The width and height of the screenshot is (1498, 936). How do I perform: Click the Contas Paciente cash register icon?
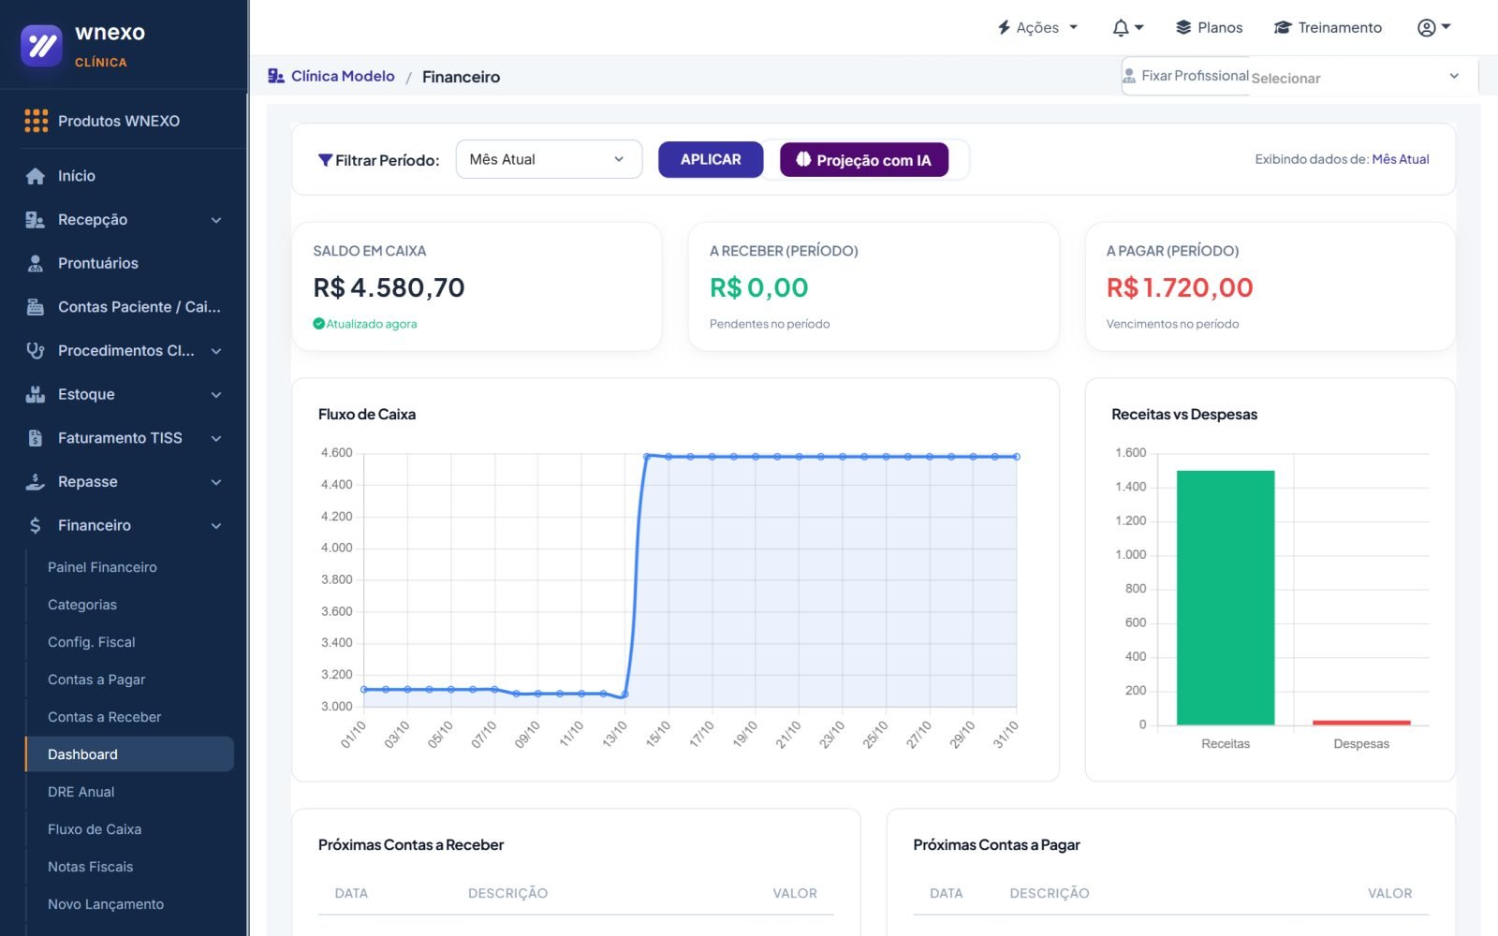click(36, 307)
